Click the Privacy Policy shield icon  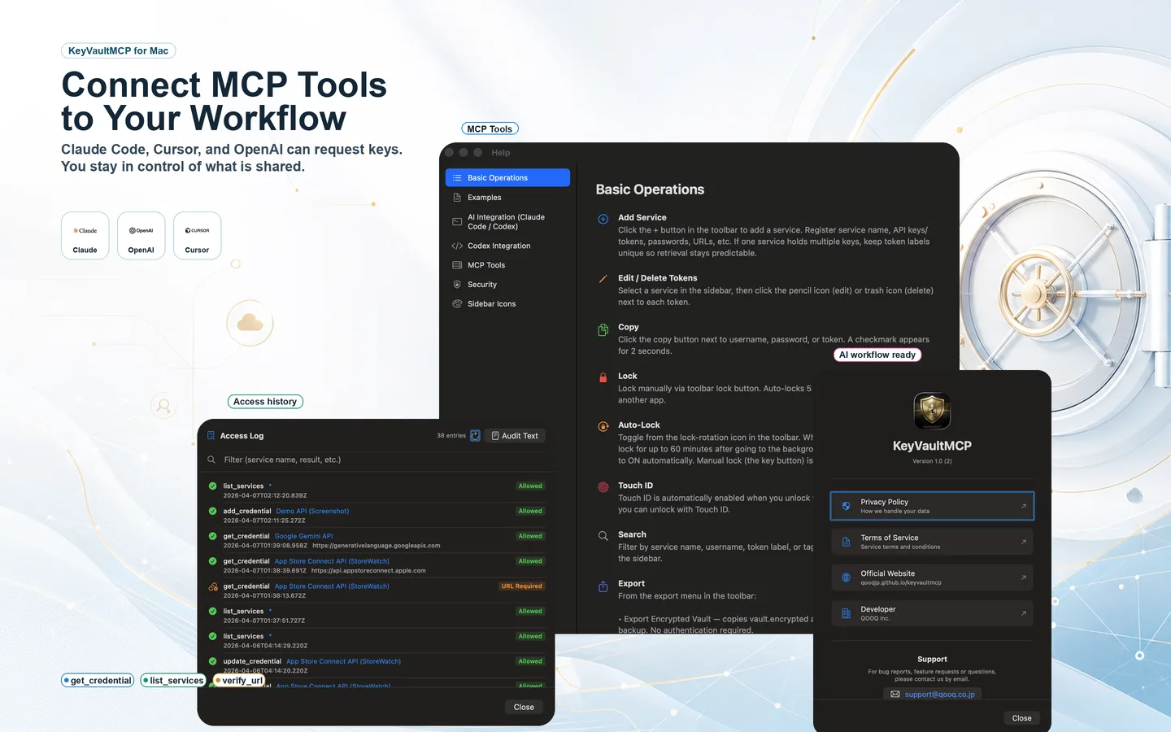click(x=846, y=506)
